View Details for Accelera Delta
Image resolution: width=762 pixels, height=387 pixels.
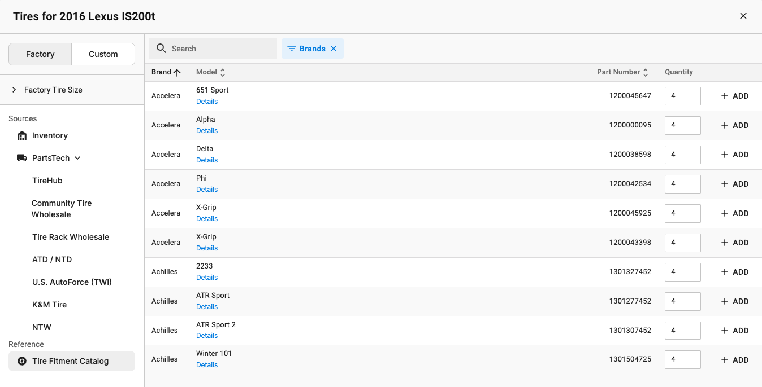[x=207, y=160]
